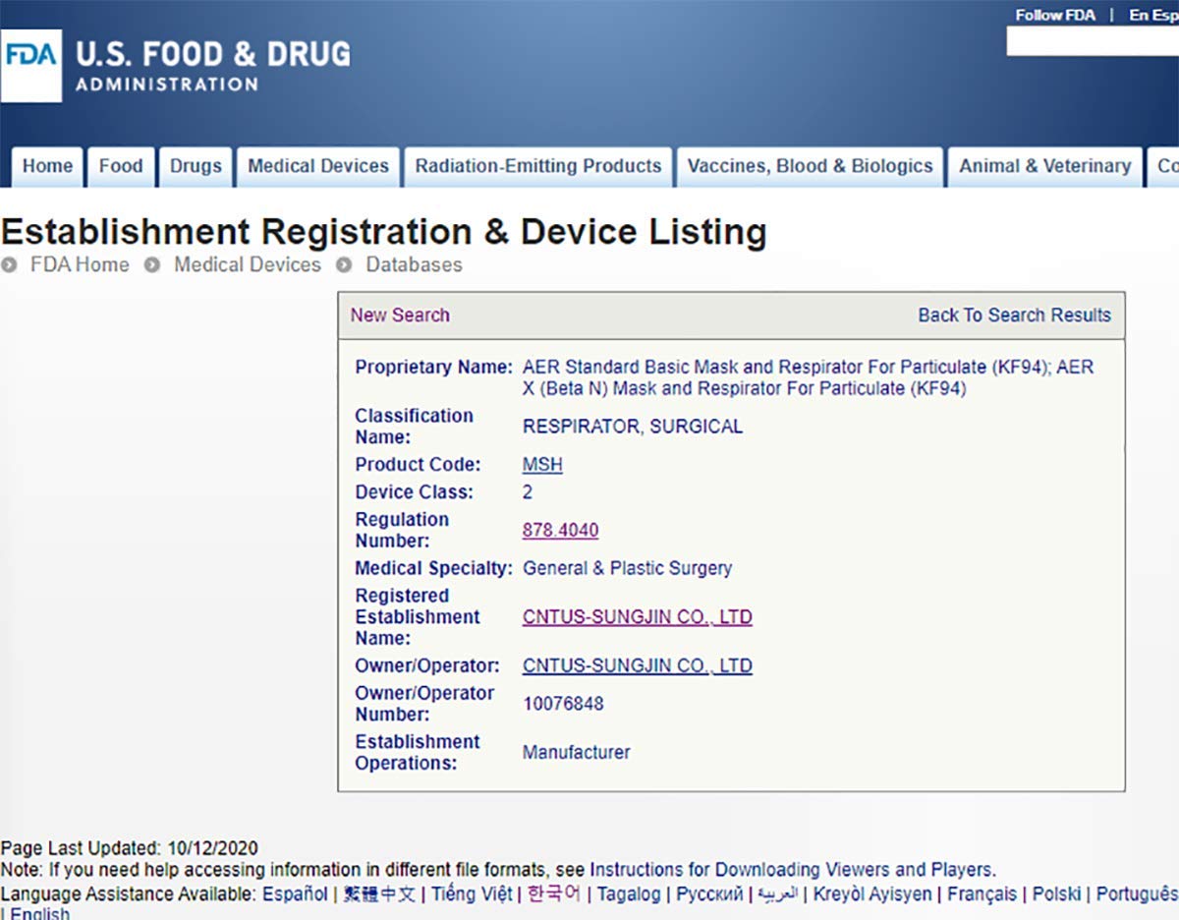The width and height of the screenshot is (1179, 920).
Task: Open the Databases breadcrumb link
Action: click(414, 264)
